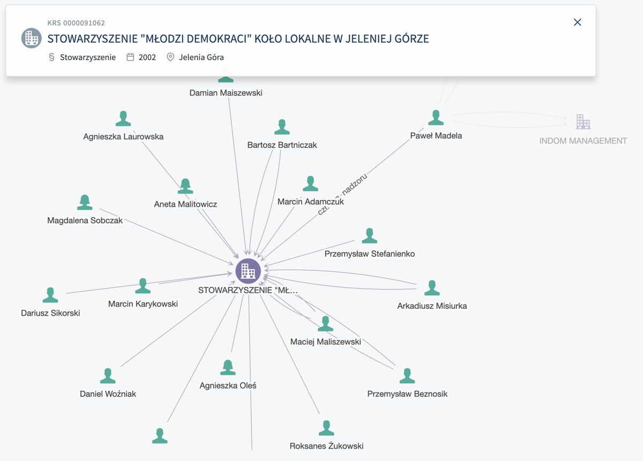Select the Agnieszka Oleś person icon
643x461 pixels.
tap(228, 367)
